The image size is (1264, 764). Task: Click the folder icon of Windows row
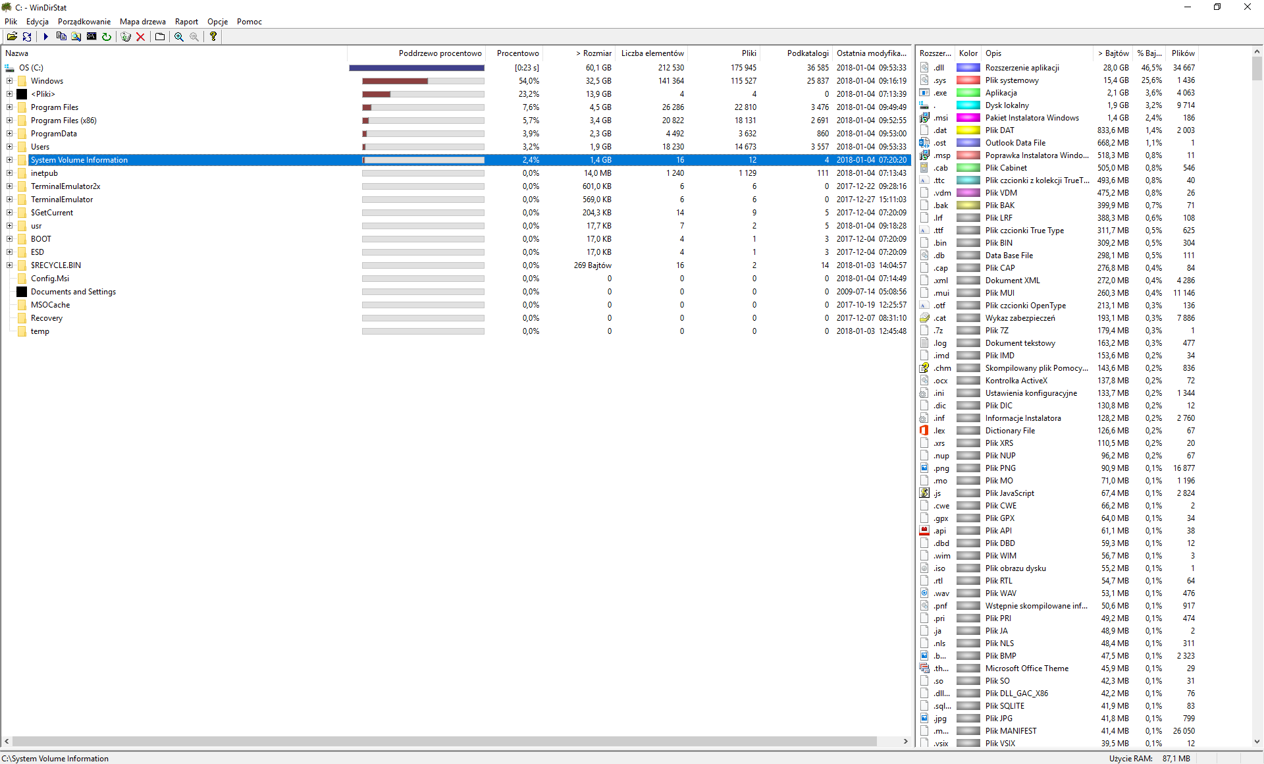[22, 81]
